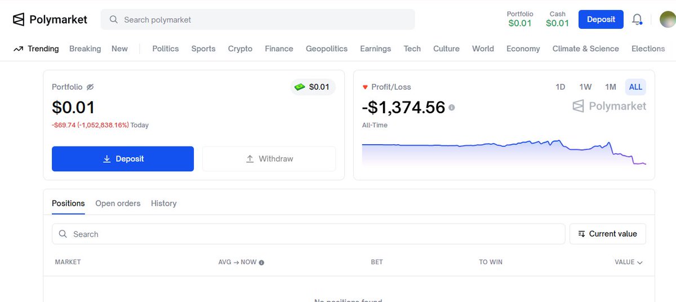Image resolution: width=676 pixels, height=302 pixels.
Task: Sort by the VALUE column chevron
Action: point(639,263)
